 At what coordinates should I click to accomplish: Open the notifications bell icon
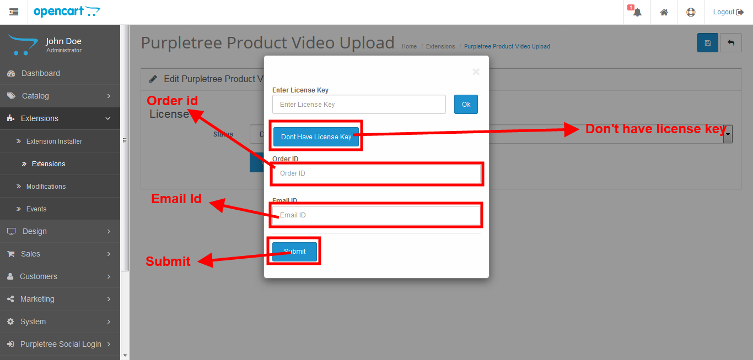(637, 12)
